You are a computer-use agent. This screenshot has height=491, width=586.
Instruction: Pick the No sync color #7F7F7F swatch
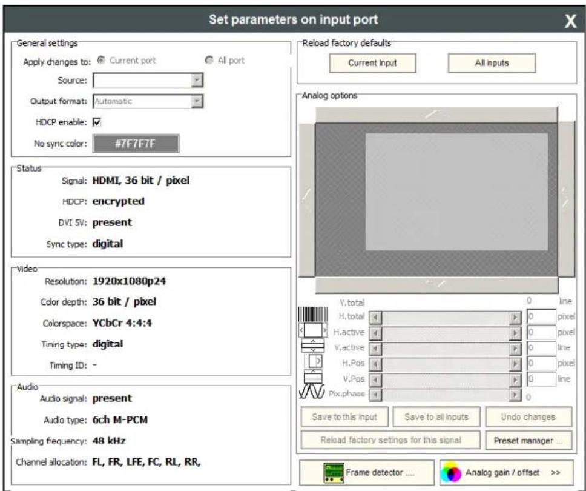coord(136,143)
